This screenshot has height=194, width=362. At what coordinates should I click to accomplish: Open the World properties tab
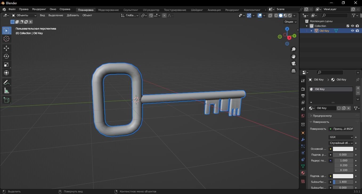pos(303,116)
